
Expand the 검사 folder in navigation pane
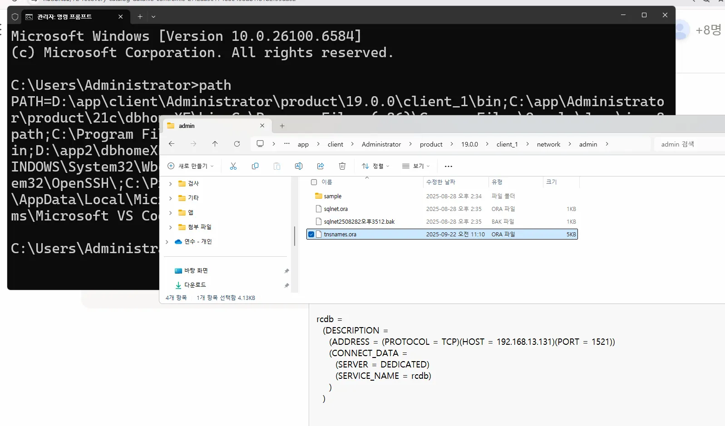170,184
